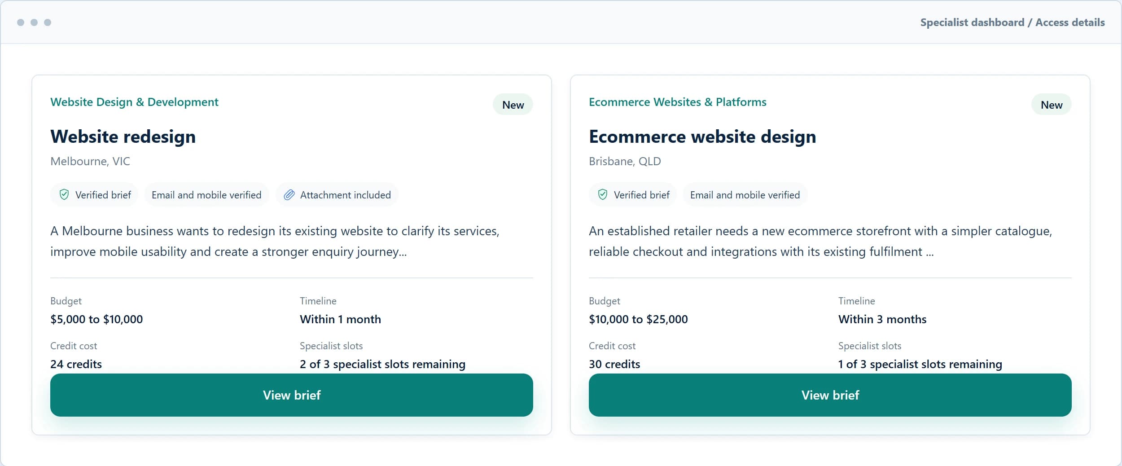Click Email and mobile verified chip on Ecommerce card
This screenshot has width=1122, height=466.
[x=745, y=195]
